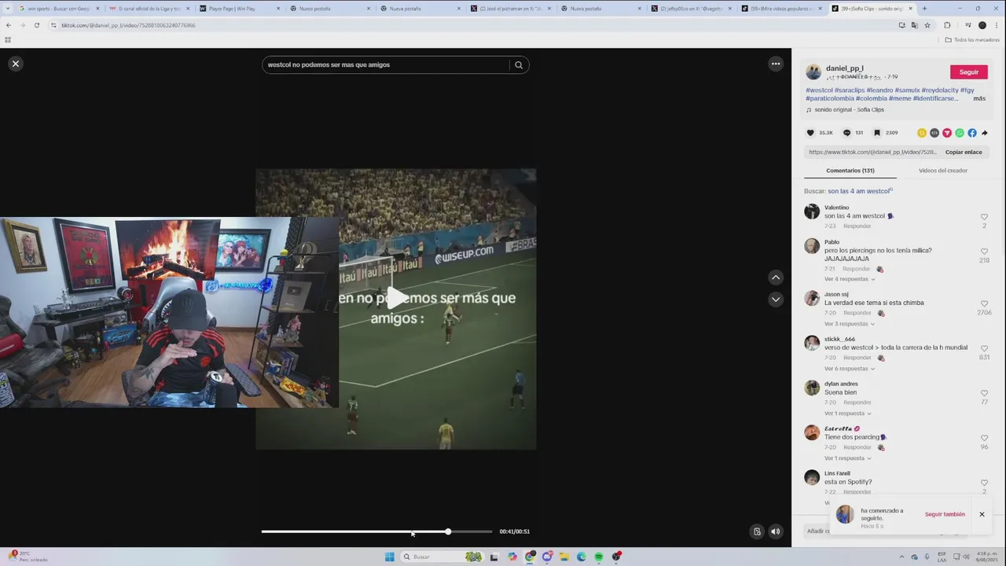
Task: Expand 'Ver 3 respuestas' under Jason ssj
Action: (850, 324)
